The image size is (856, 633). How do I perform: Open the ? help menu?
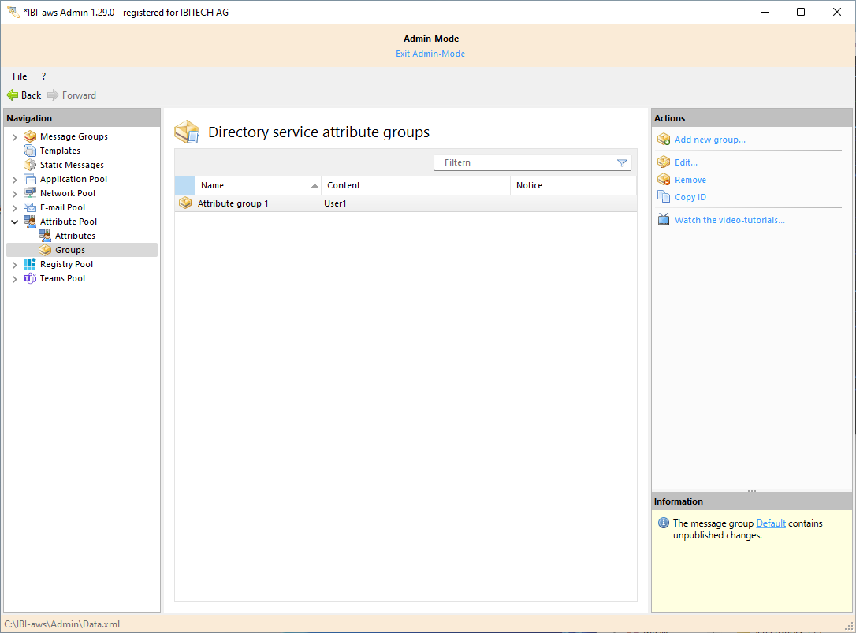tap(43, 76)
